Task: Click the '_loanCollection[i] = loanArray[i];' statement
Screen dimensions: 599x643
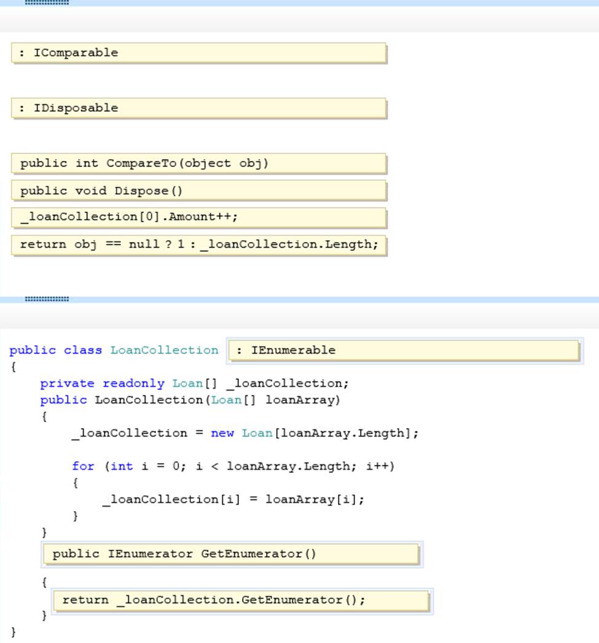Action: coord(233,499)
